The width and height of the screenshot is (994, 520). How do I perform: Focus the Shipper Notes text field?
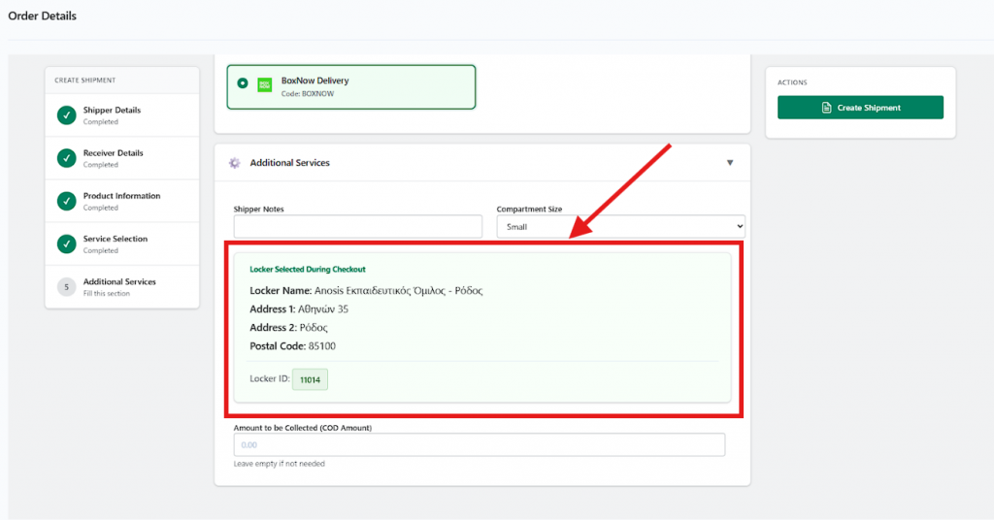pyautogui.click(x=357, y=226)
